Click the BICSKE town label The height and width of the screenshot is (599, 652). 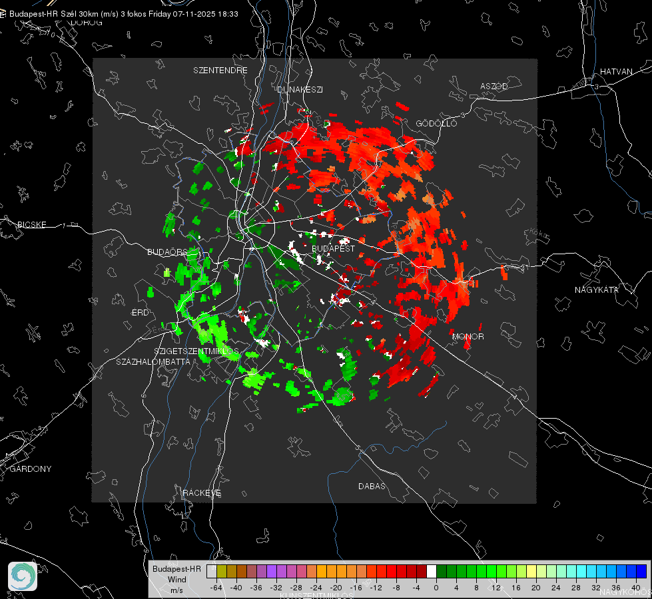(31, 225)
